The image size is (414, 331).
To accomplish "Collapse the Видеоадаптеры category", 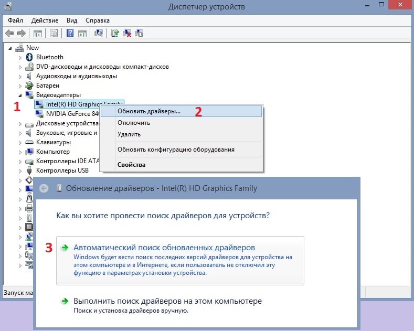I will click(x=20, y=95).
